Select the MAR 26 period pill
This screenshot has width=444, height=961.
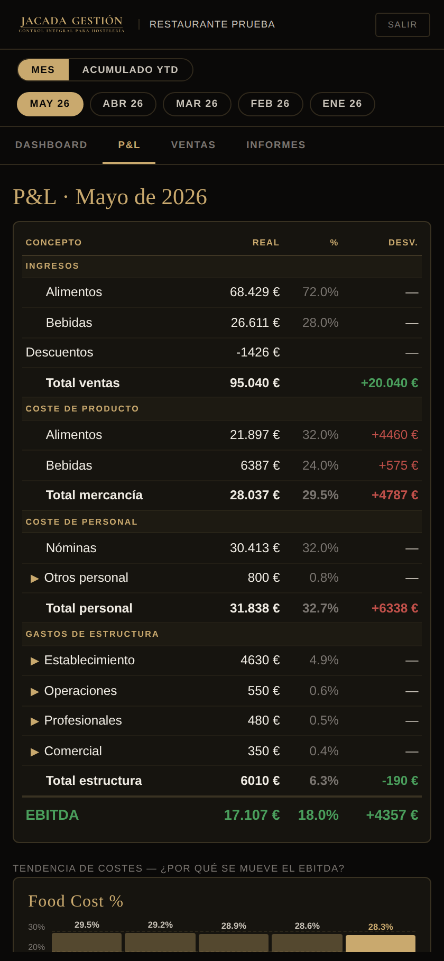[x=197, y=104]
